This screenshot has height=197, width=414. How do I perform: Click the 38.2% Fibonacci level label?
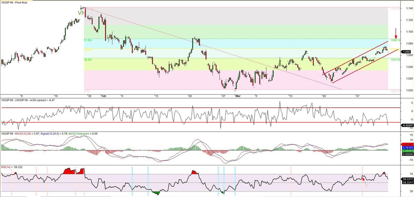pyautogui.click(x=88, y=60)
